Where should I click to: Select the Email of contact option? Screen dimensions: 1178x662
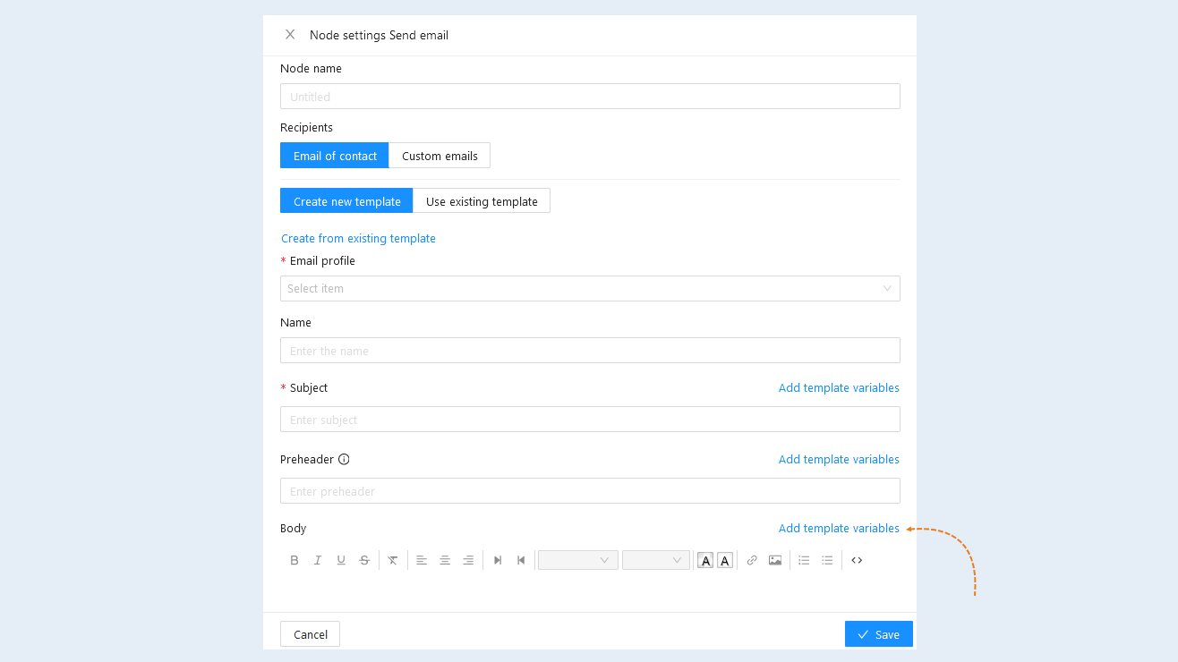pyautogui.click(x=335, y=156)
